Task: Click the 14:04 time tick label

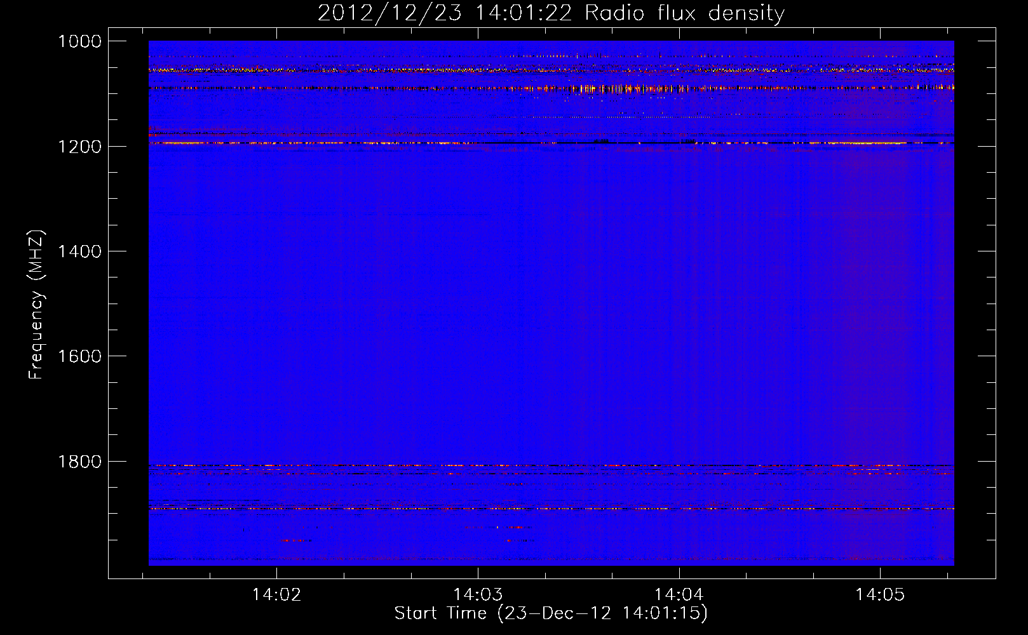Action: coord(679,595)
